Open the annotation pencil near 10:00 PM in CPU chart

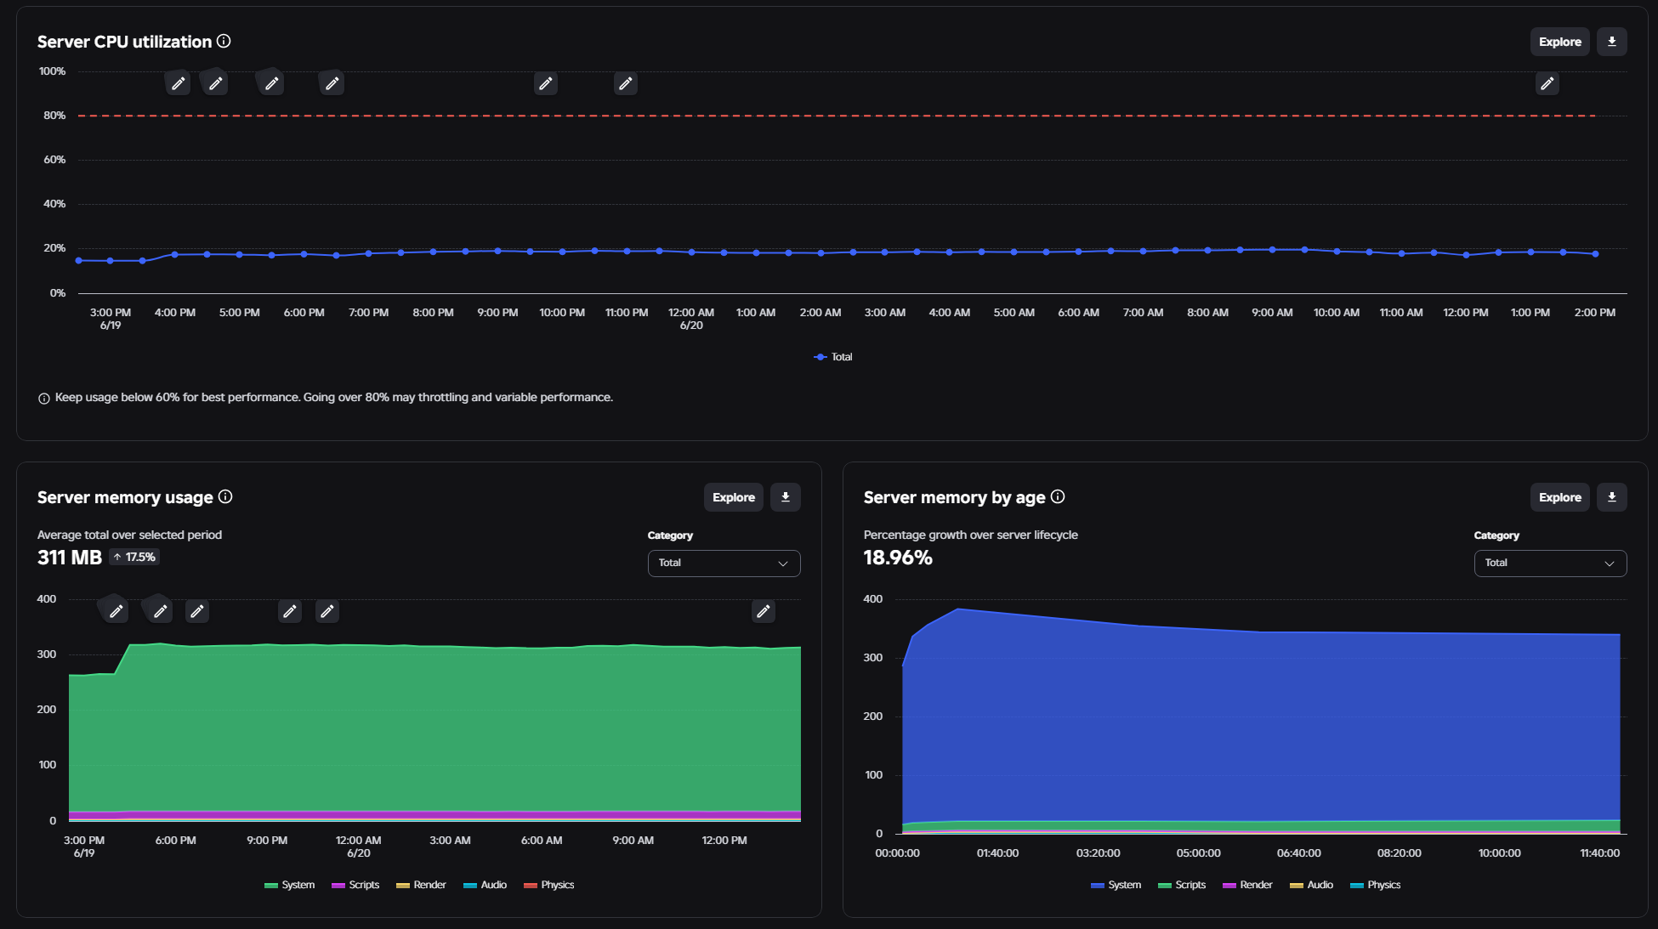546,83
